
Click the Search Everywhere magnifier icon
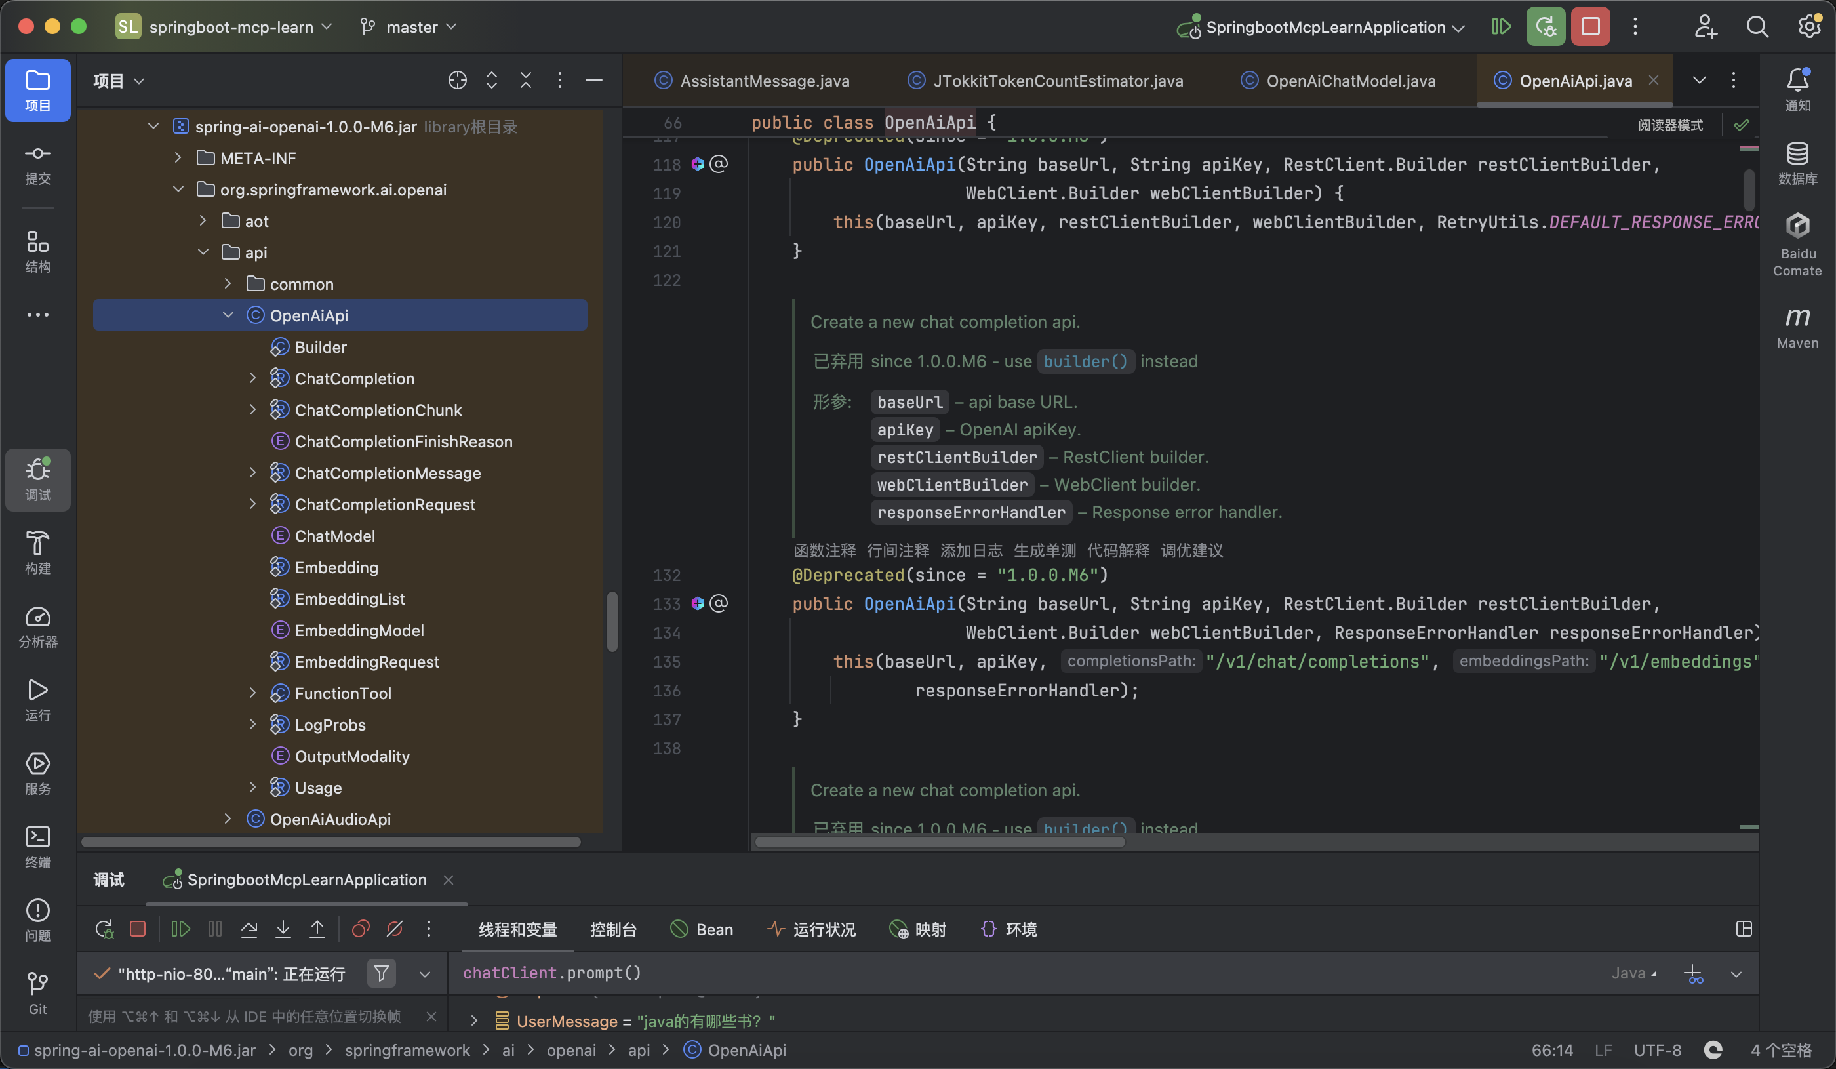[x=1757, y=27]
